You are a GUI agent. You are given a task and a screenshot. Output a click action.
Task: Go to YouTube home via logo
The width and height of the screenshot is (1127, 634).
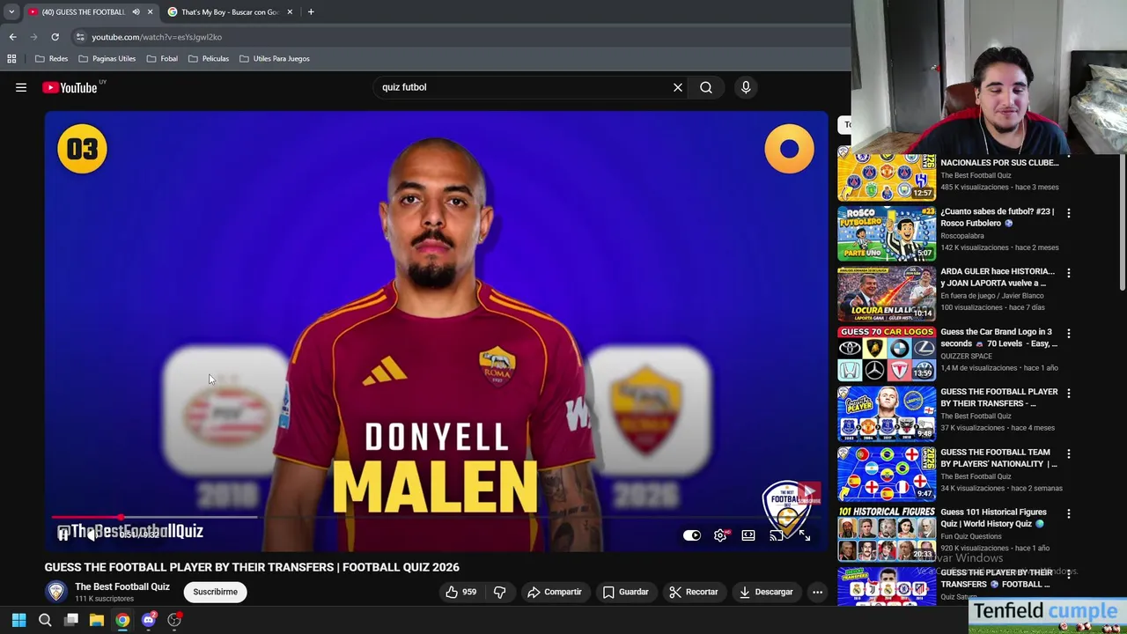[x=70, y=87]
